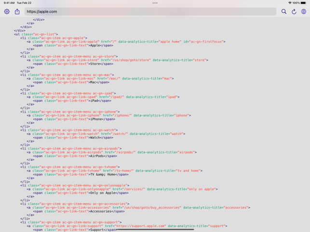The height and width of the screenshot is (232, 310).
Task: Select the span line containing iPhone
Action: coord(74,119)
